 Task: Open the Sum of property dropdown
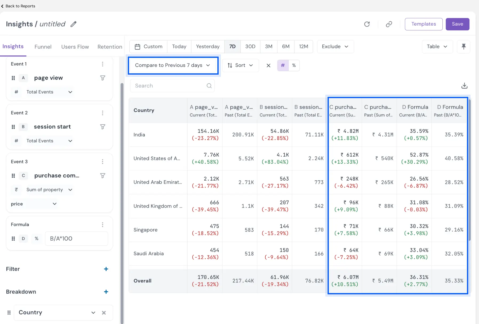point(49,190)
